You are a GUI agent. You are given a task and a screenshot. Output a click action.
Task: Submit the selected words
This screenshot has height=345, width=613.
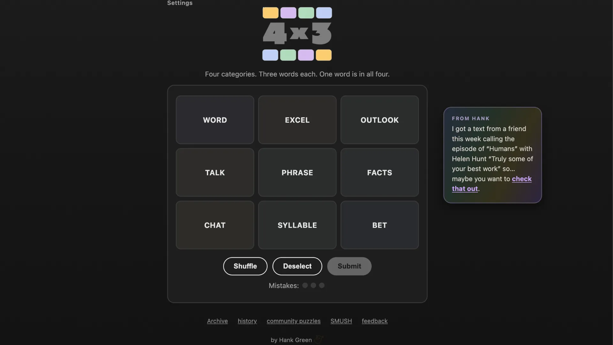click(349, 266)
